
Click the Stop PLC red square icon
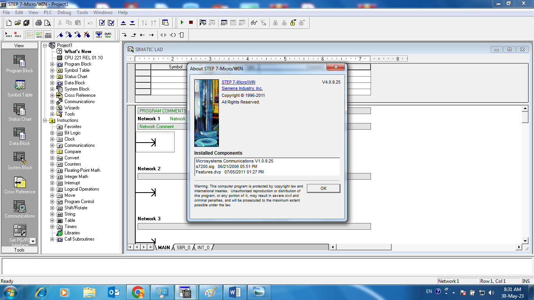coord(191,23)
